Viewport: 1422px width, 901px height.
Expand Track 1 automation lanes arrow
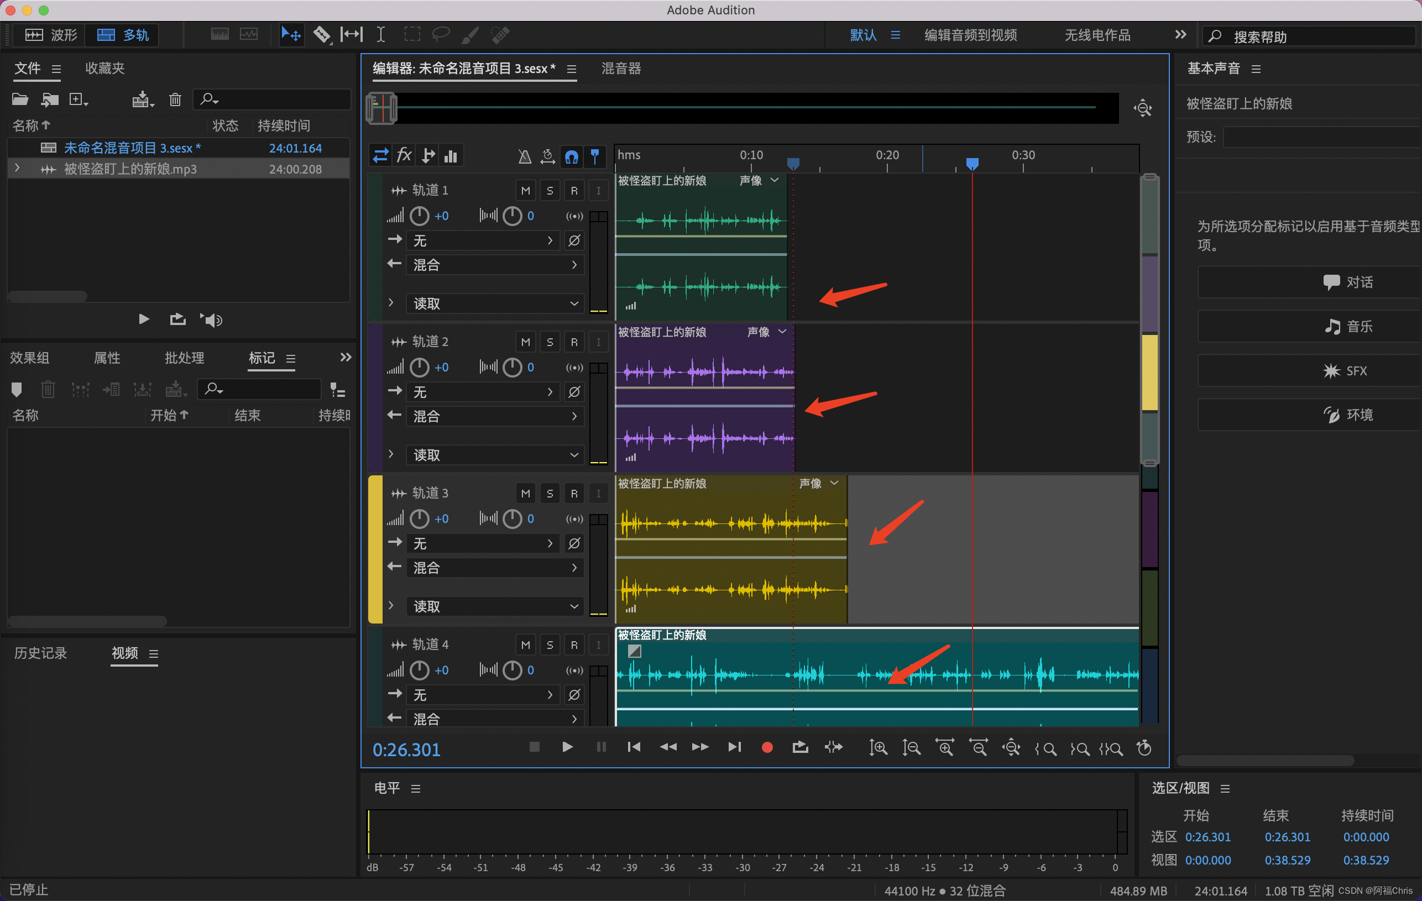click(x=391, y=303)
